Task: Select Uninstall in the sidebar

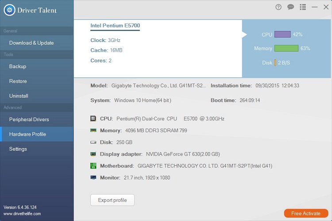Action: point(37,96)
